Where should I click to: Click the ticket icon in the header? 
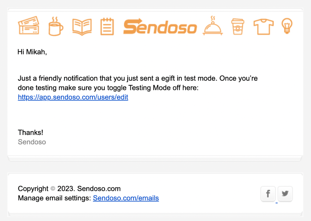(29, 26)
